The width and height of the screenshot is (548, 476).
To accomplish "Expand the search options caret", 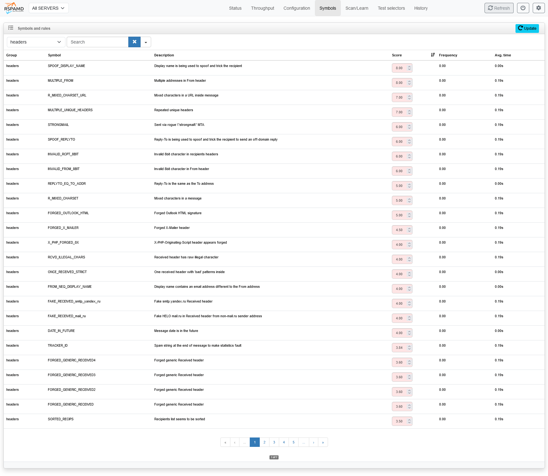I will (x=146, y=42).
